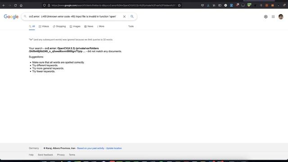Click 'Make sure that all words are spelled correctly'

[x=58, y=63]
